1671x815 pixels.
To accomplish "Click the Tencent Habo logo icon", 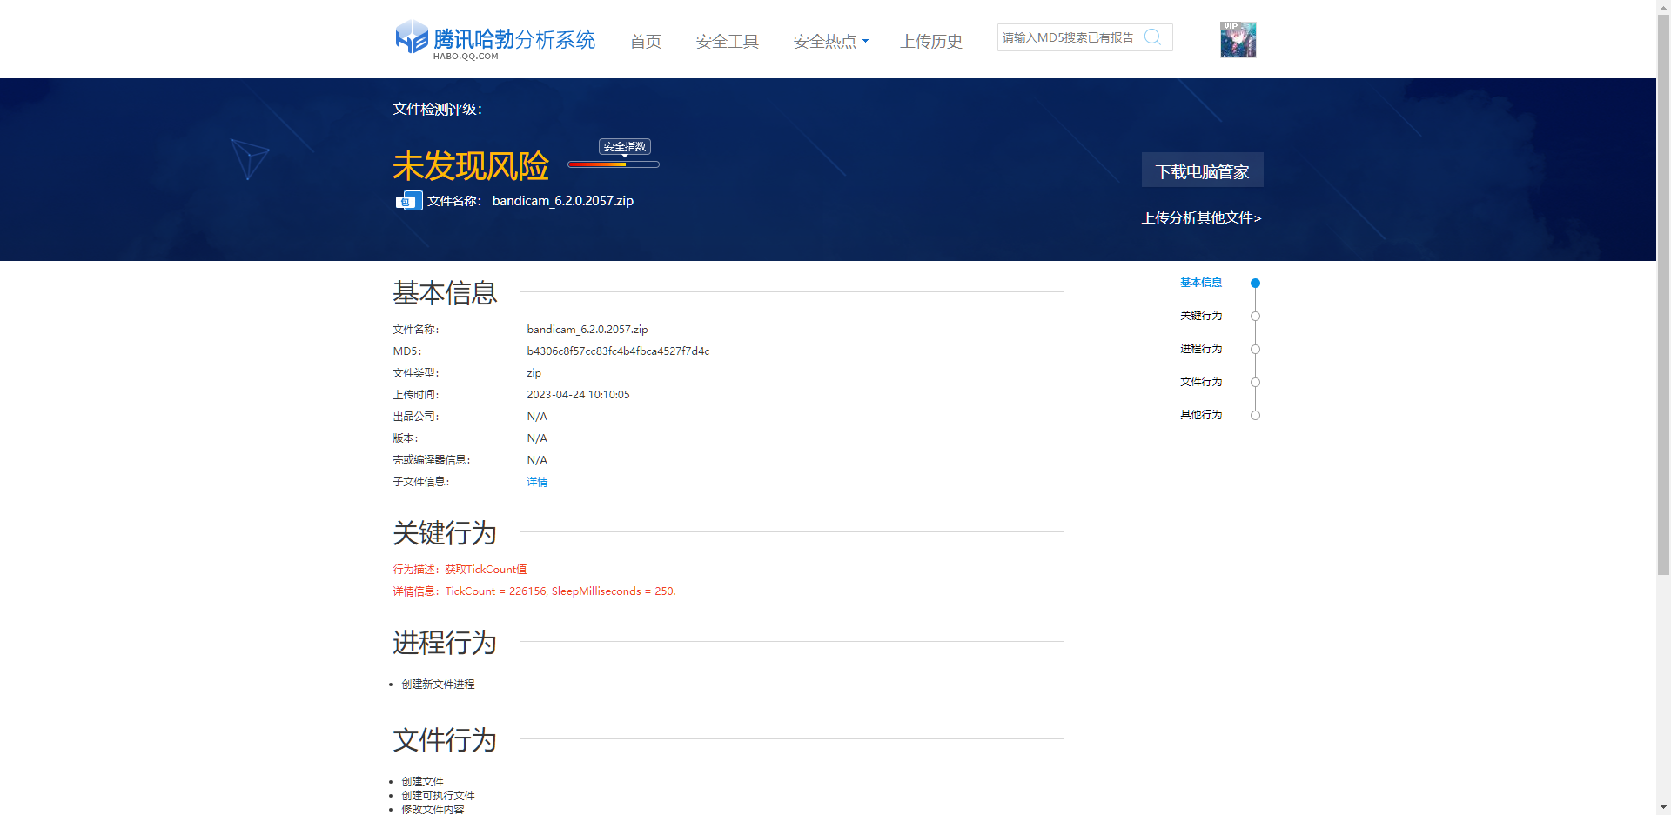I will coord(412,37).
